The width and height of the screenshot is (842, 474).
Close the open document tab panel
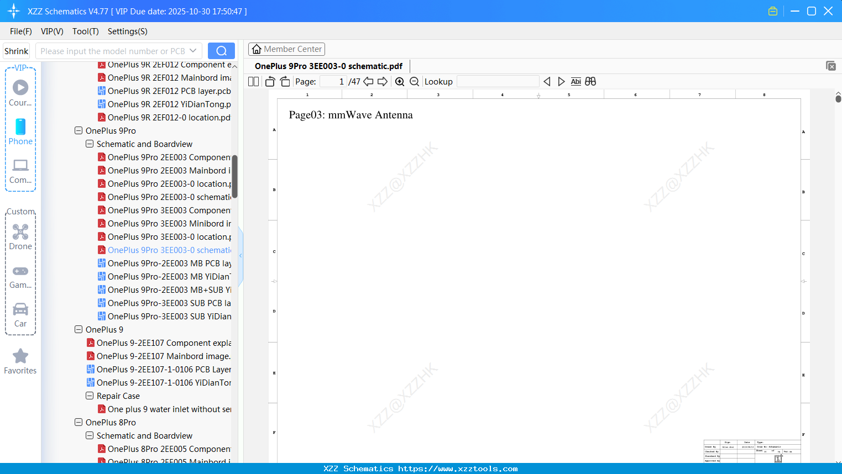pos(831,66)
